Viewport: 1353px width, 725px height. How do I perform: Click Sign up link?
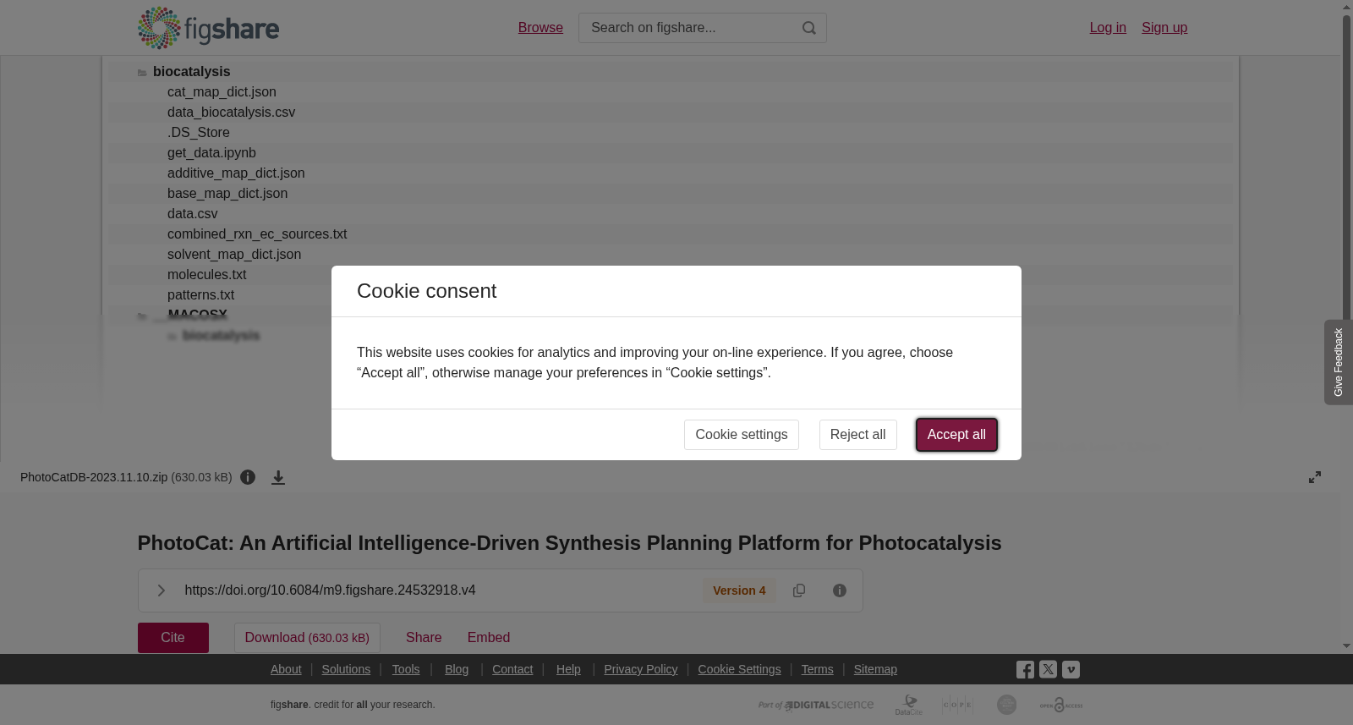click(1164, 28)
